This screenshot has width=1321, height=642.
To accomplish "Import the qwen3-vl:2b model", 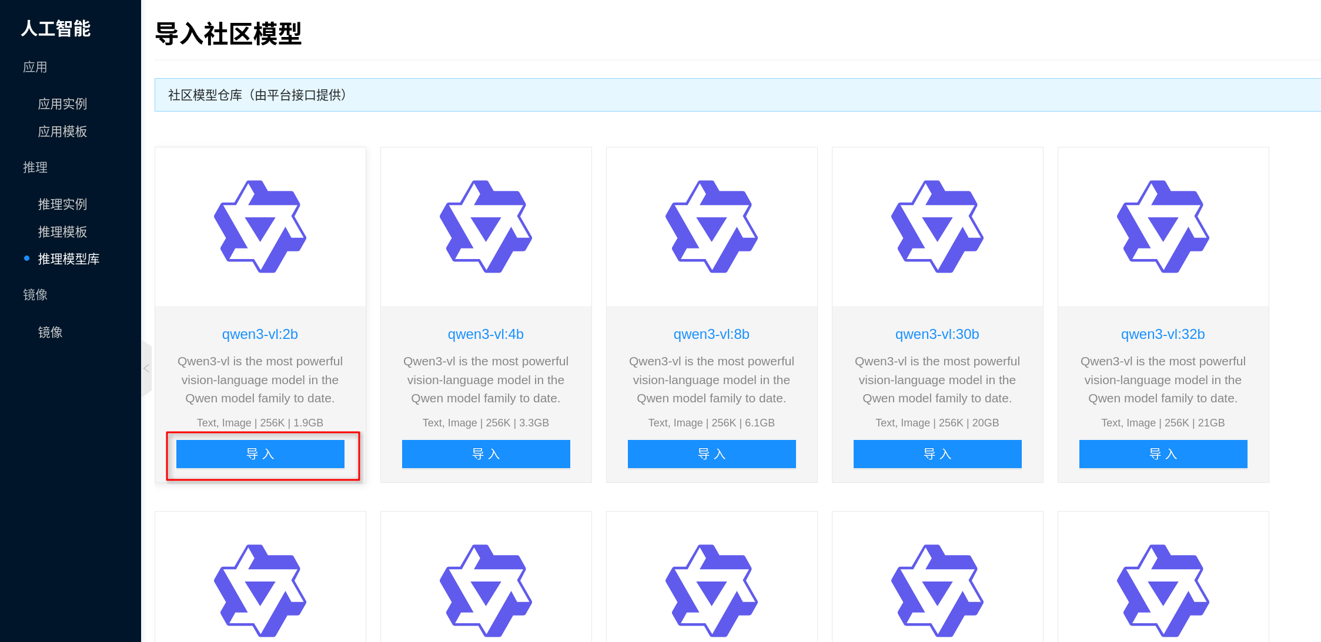I will coord(260,454).
